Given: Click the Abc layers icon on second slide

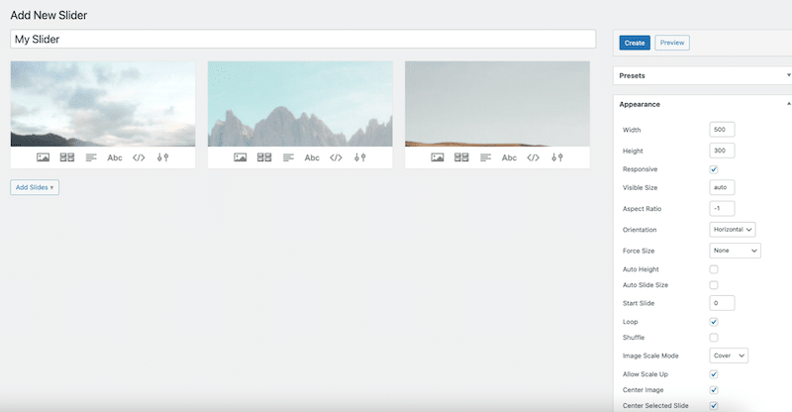Looking at the screenshot, I should point(312,157).
